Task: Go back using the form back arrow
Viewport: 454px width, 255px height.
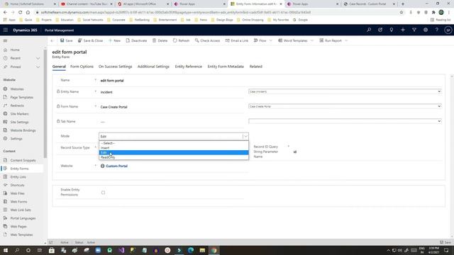Action: click(x=52, y=41)
